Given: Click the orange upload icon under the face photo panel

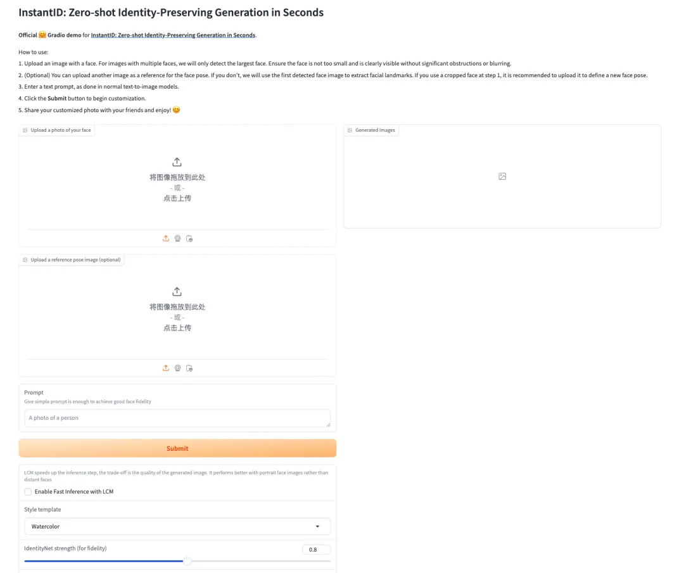Looking at the screenshot, I should [x=166, y=239].
